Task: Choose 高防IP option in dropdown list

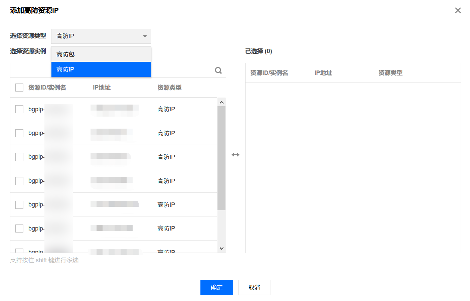Action: click(101, 69)
